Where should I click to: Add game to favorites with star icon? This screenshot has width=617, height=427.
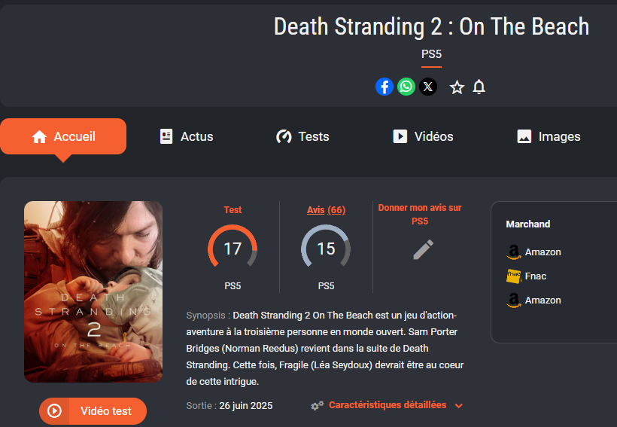point(457,87)
